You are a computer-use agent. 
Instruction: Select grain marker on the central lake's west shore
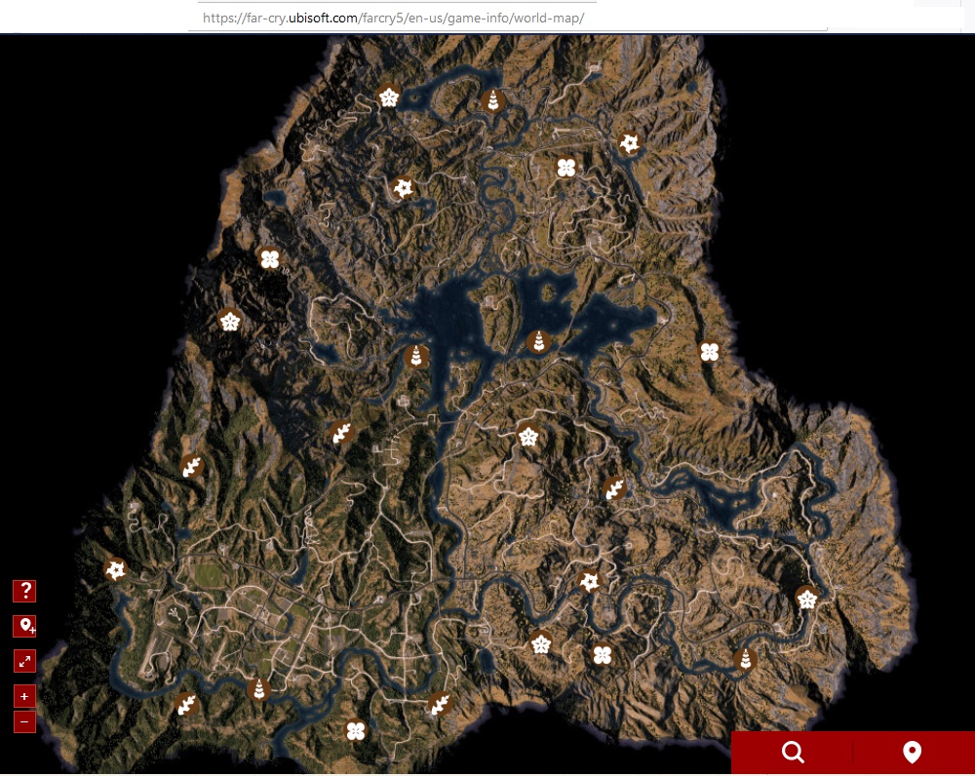[416, 356]
